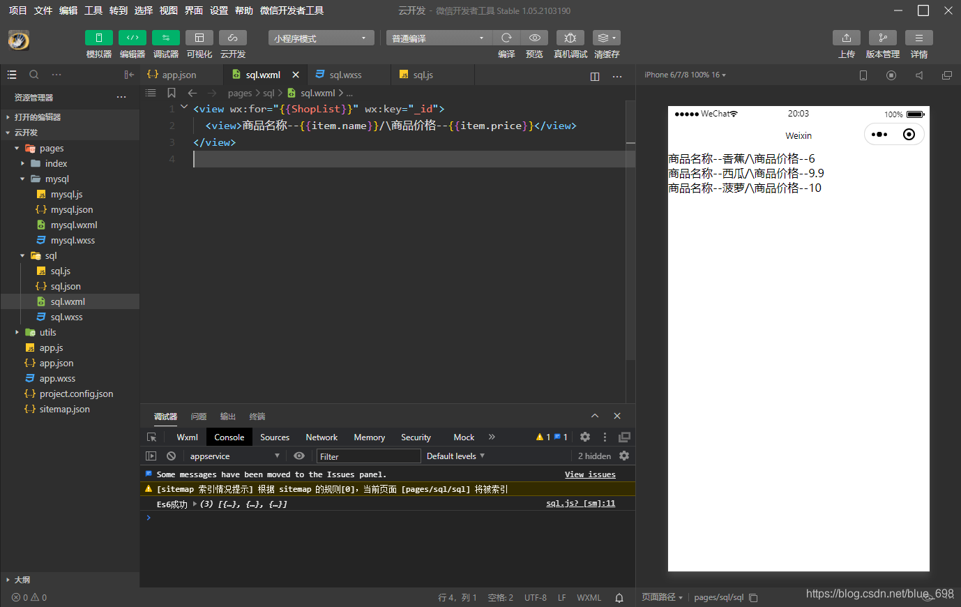Open the editor more actions ellipsis
Viewport: 961px width, 607px height.
click(x=617, y=76)
